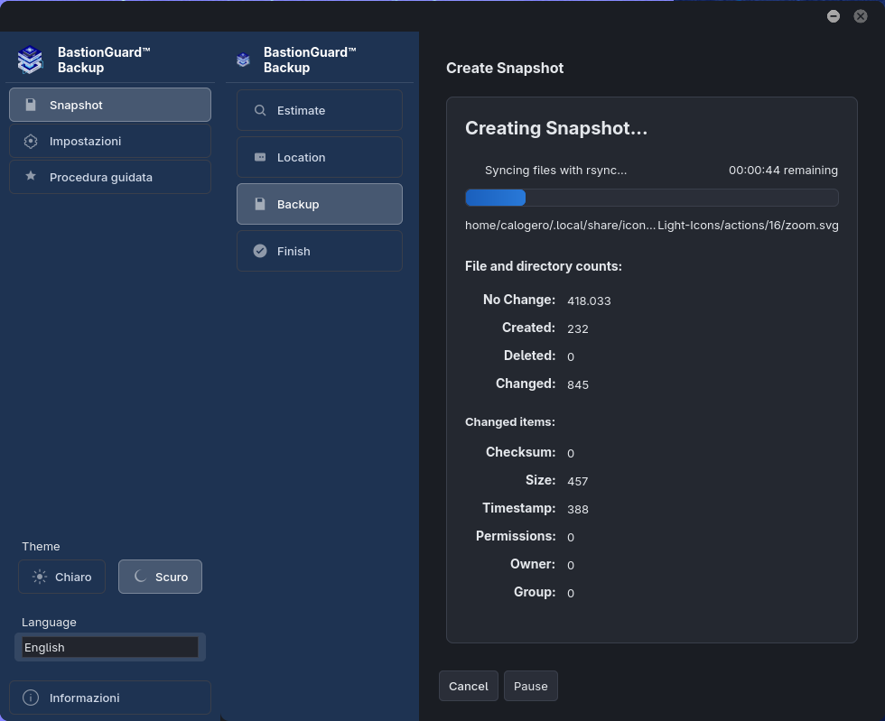The image size is (885, 721).
Task: Click the gear icon beside Impostazioni
Action: click(31, 141)
